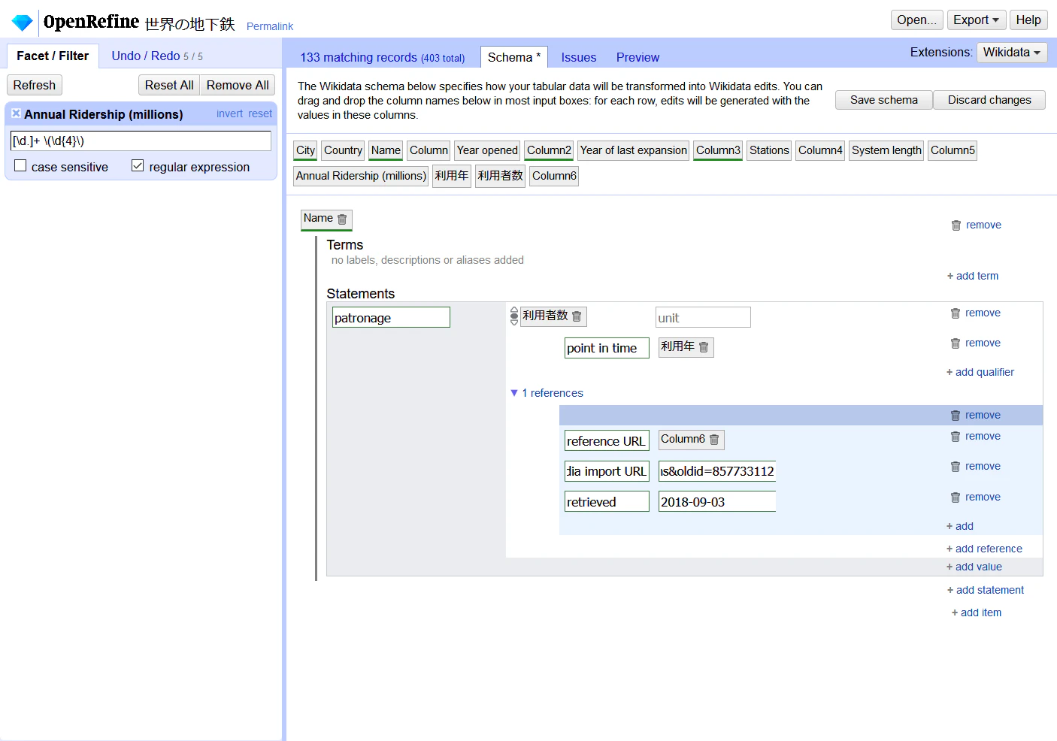Click the retrieved property field
Screen dimensions: 1057x741
(607, 501)
